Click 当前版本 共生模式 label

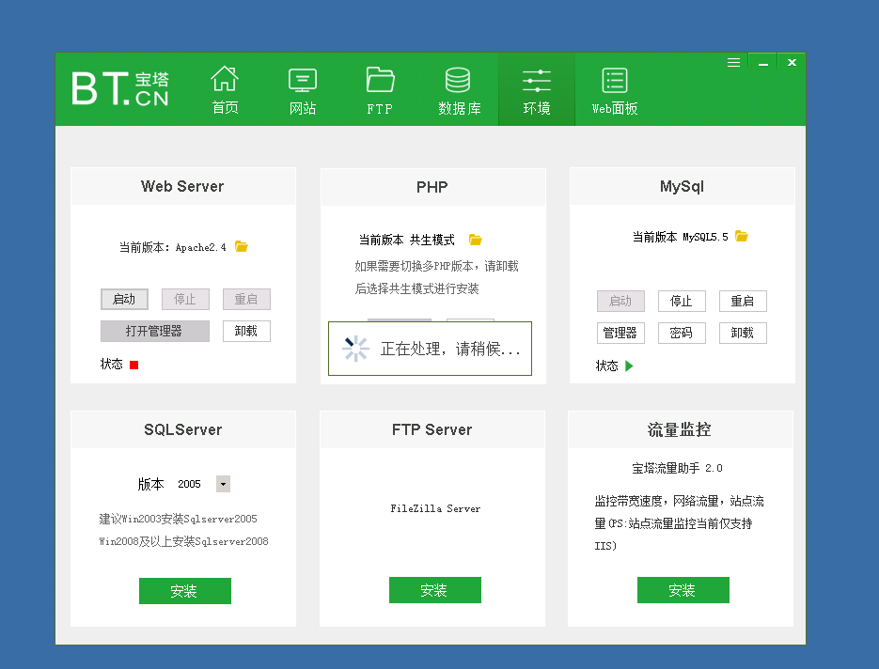click(407, 240)
